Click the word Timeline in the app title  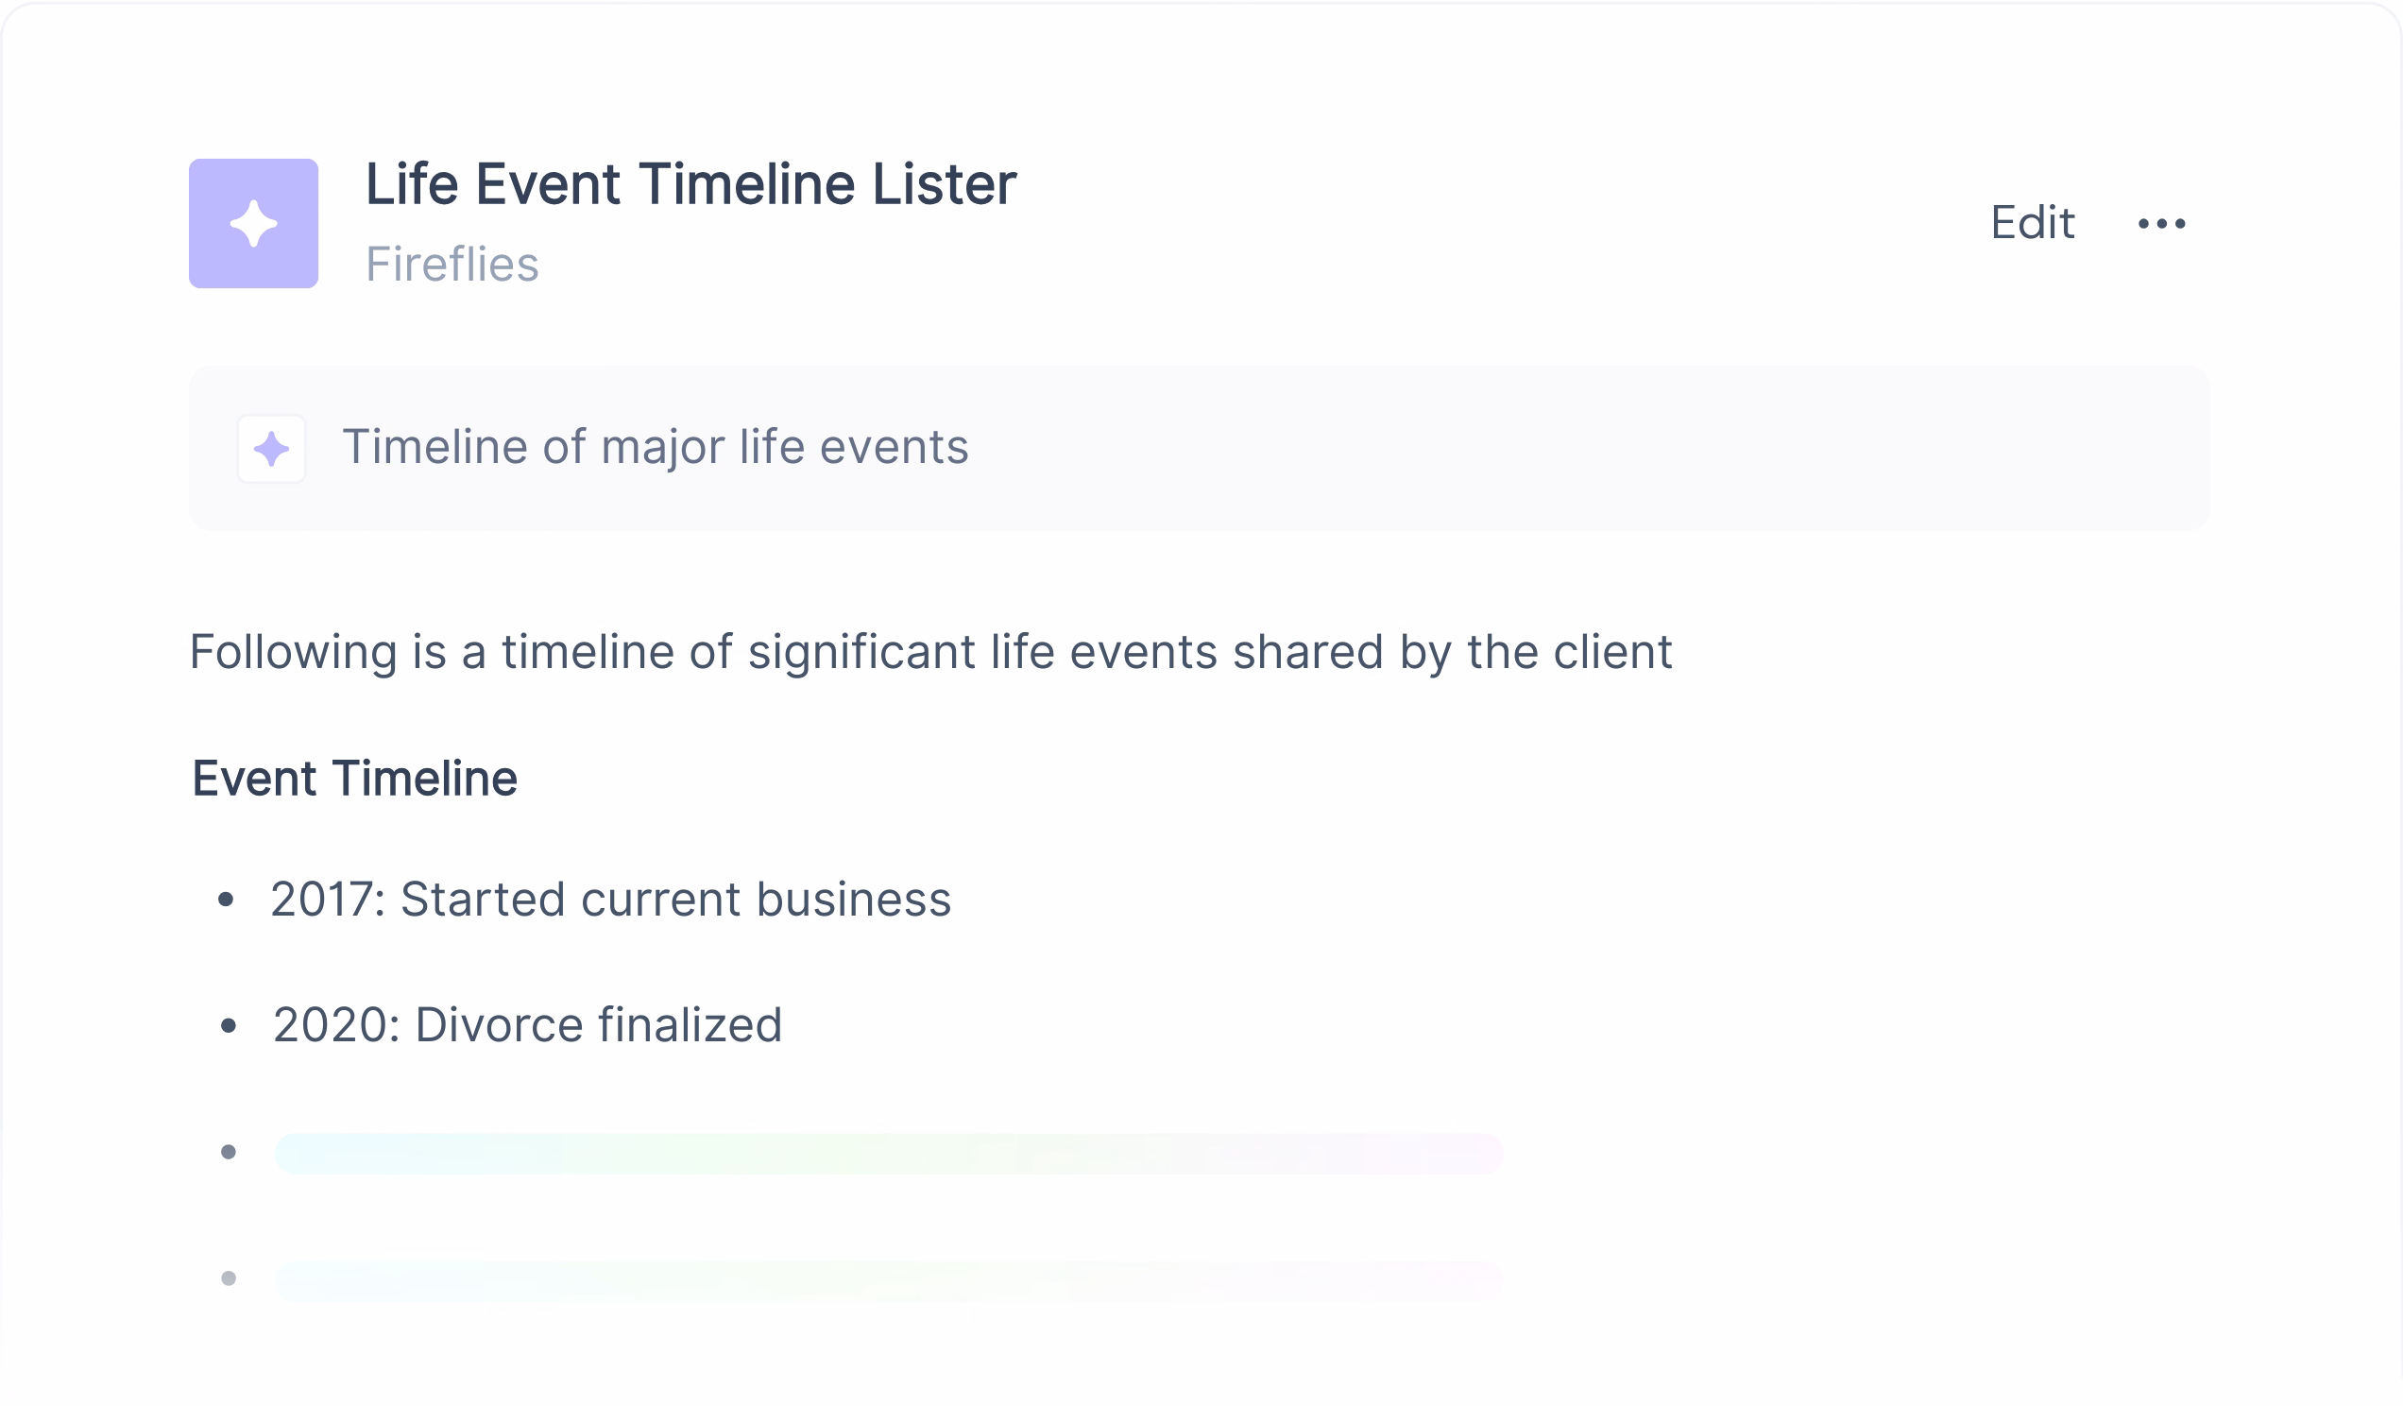(746, 184)
